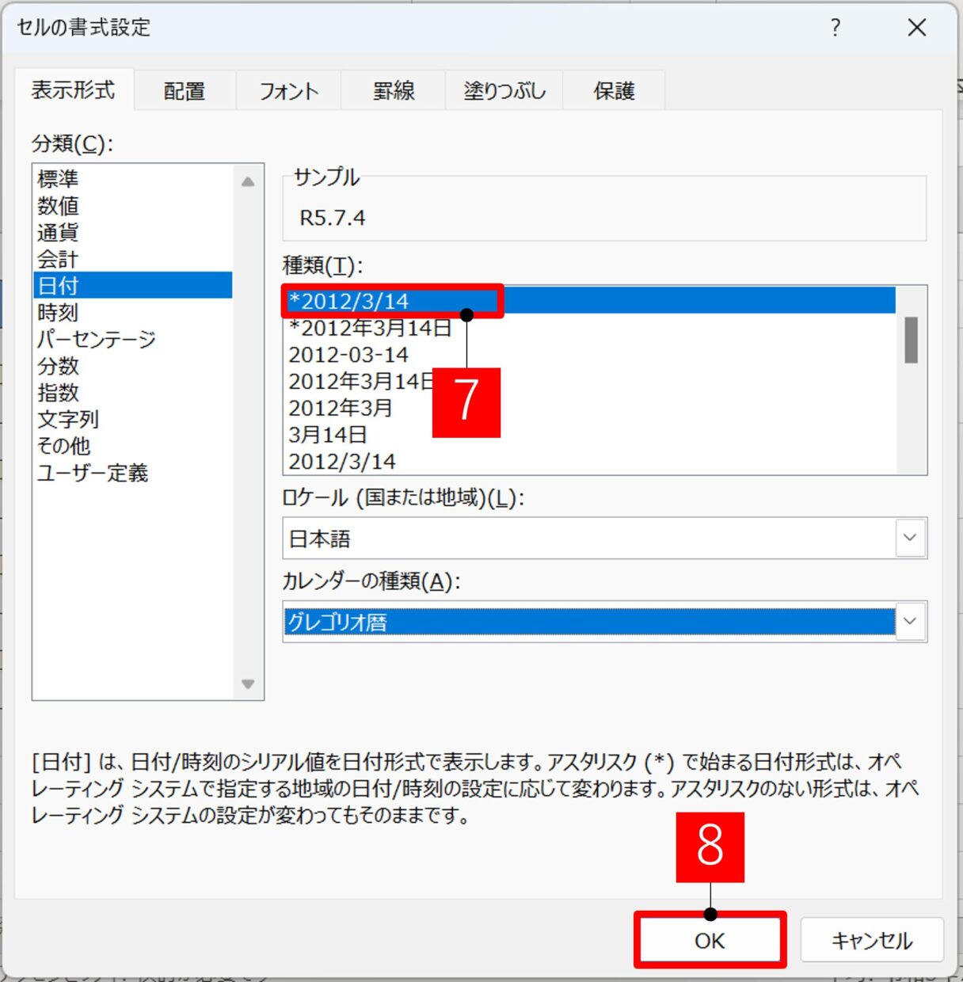
Task: Click category list scroll down arrow
Action: click(248, 684)
